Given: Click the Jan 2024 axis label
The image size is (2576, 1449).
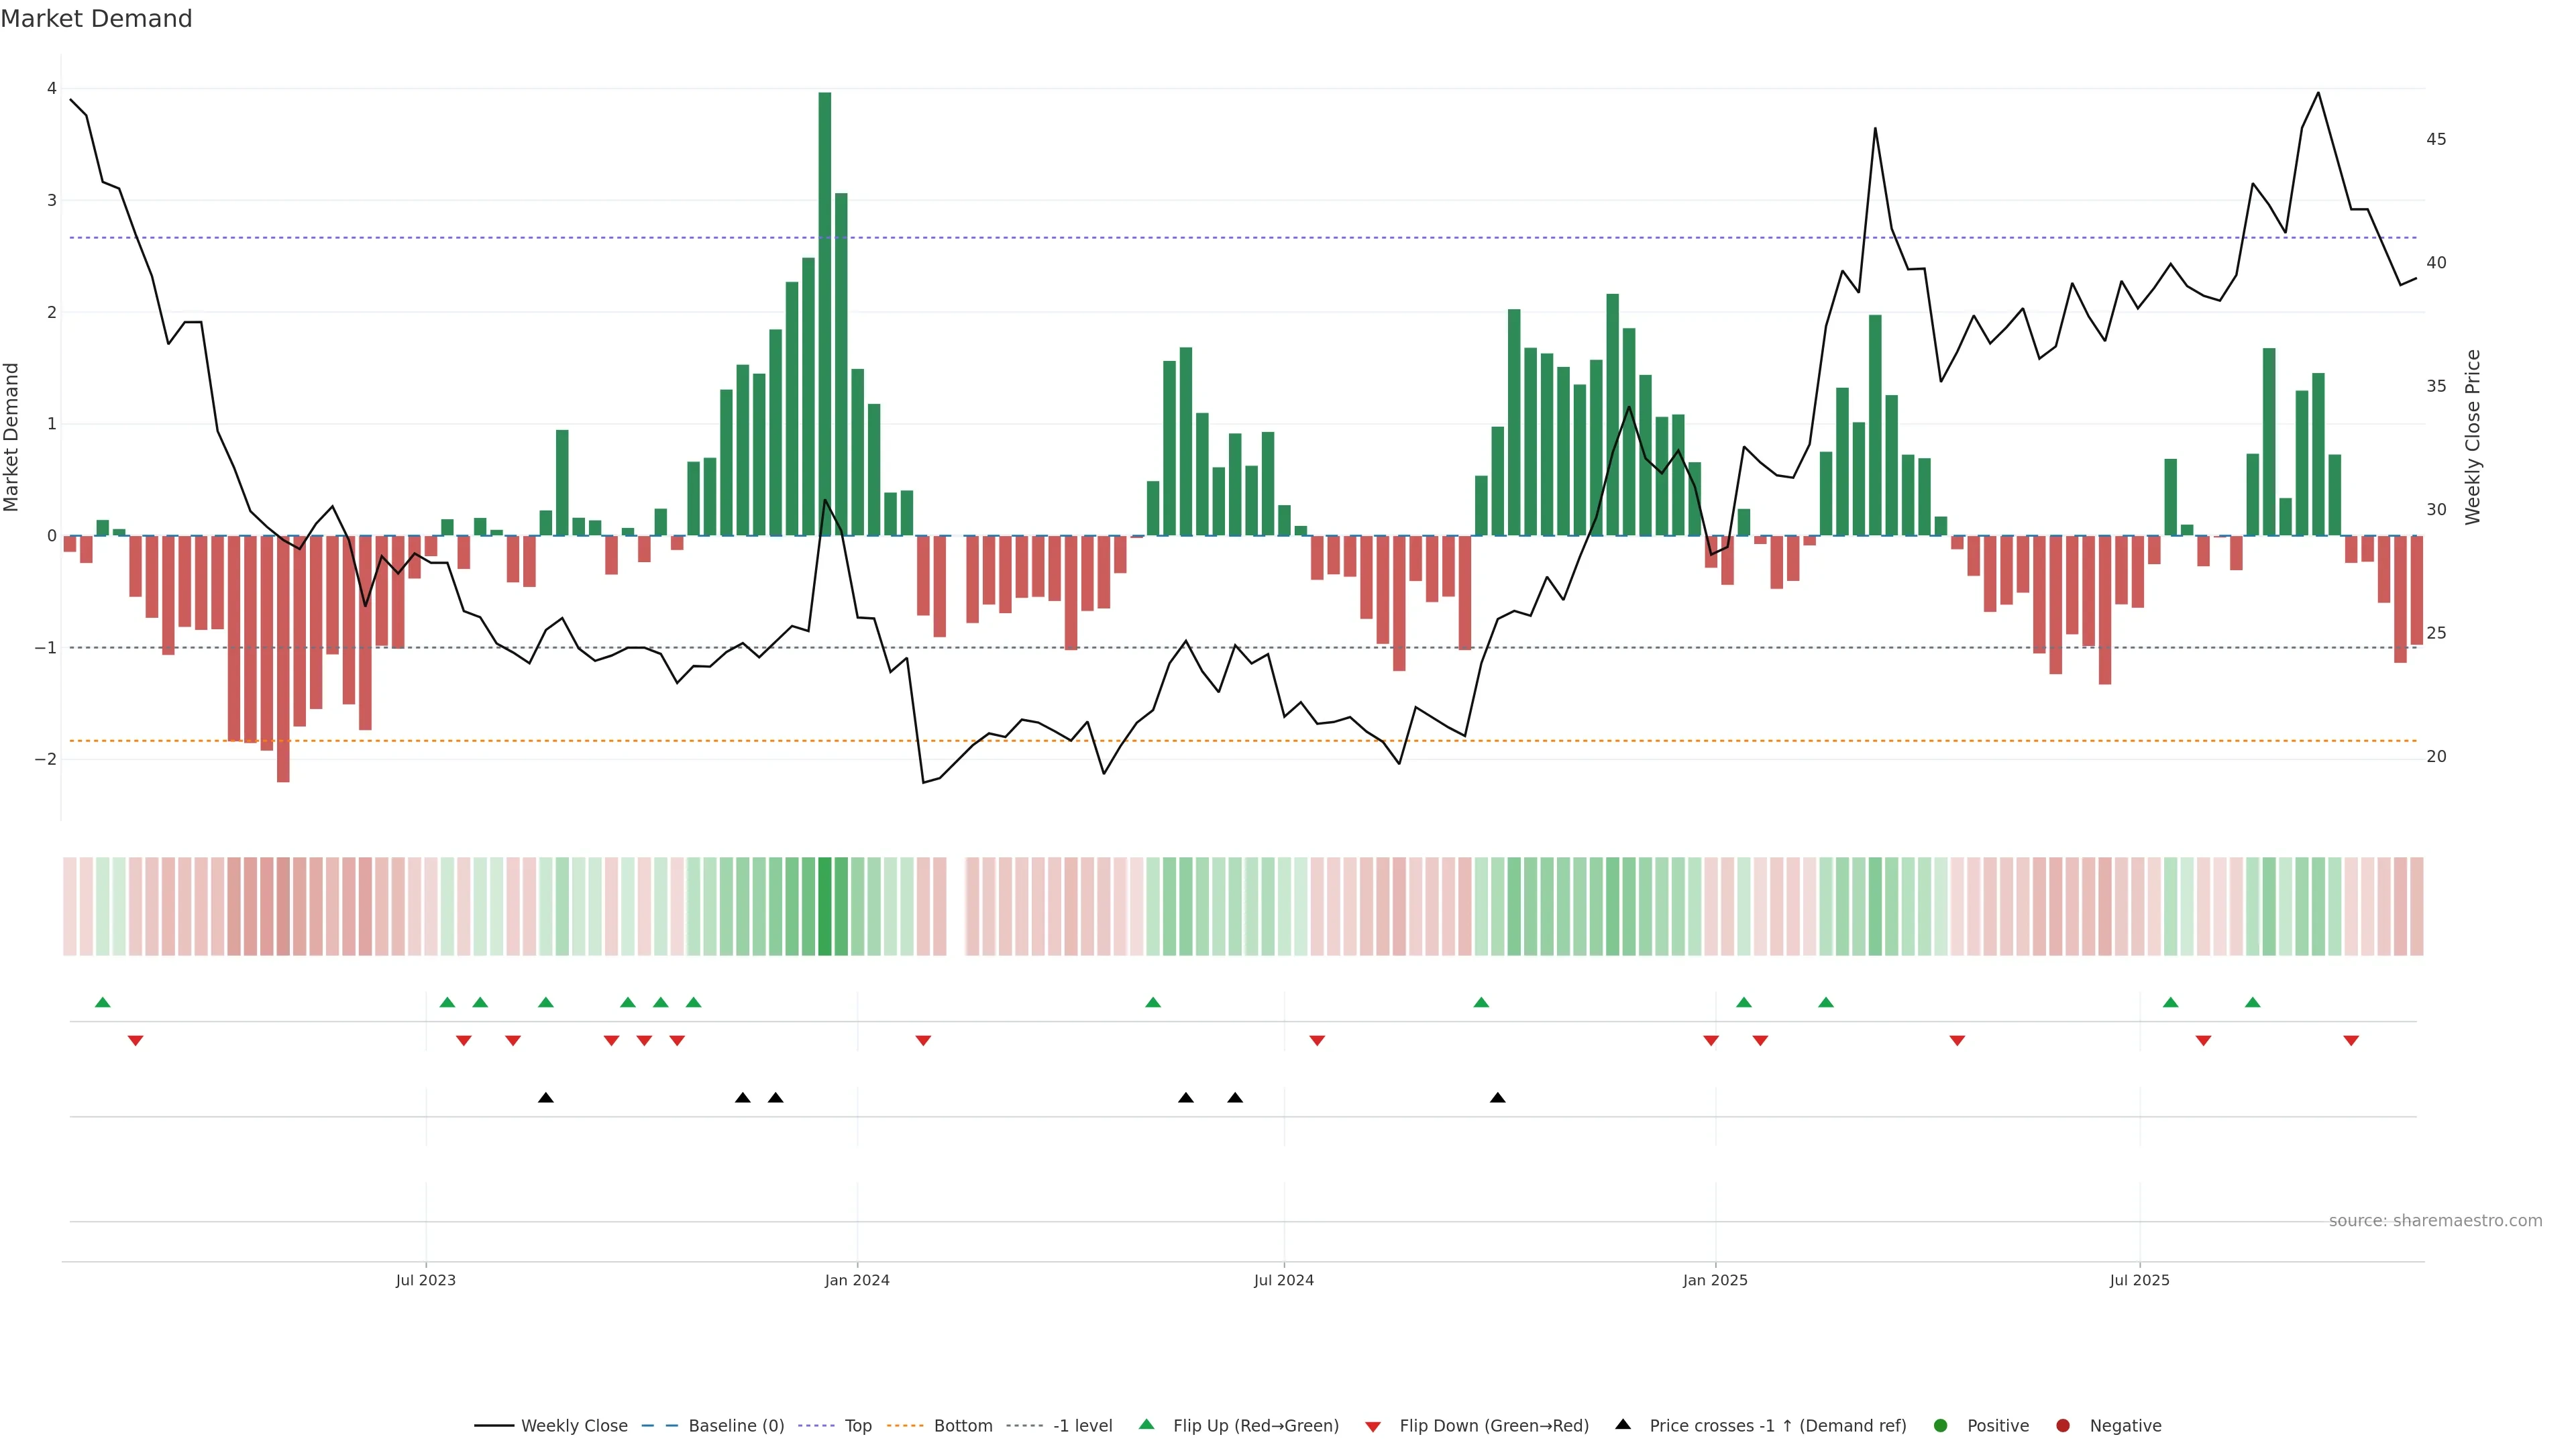Looking at the screenshot, I should pyautogui.click(x=857, y=1280).
